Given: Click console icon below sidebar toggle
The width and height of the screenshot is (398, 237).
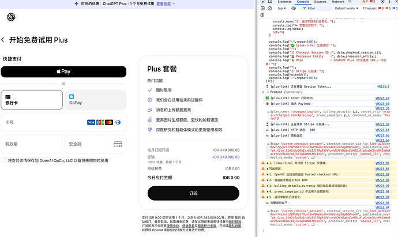Looking at the screenshot, I should tap(262, 15).
